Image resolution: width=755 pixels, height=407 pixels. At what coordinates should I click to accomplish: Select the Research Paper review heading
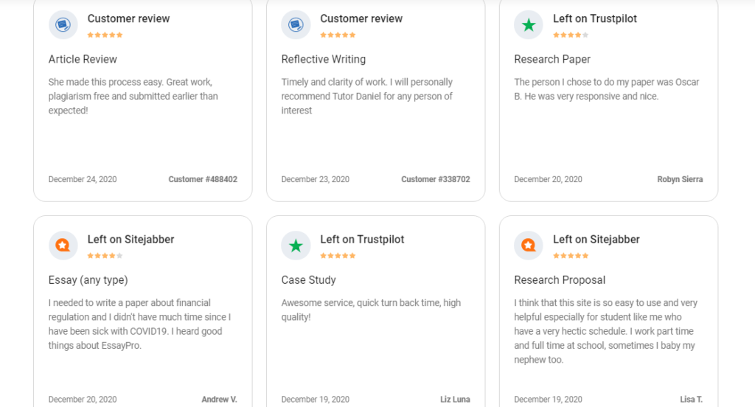click(x=552, y=59)
